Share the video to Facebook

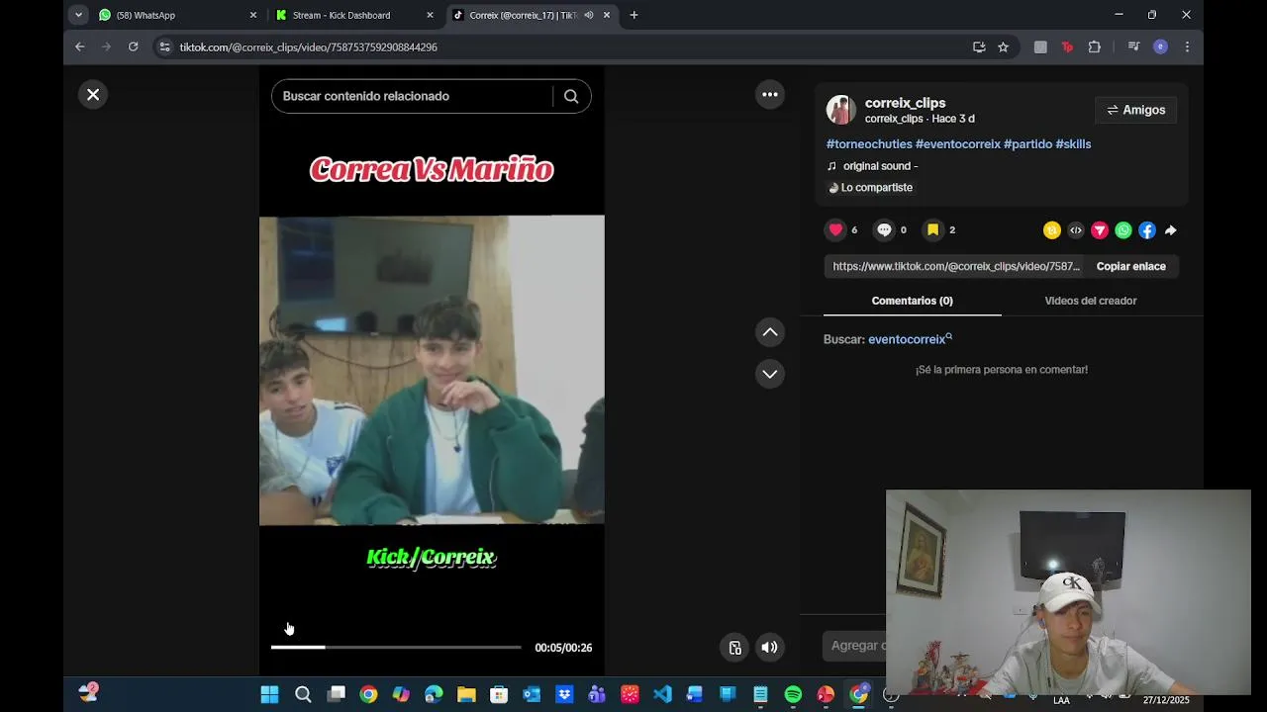[1147, 230]
